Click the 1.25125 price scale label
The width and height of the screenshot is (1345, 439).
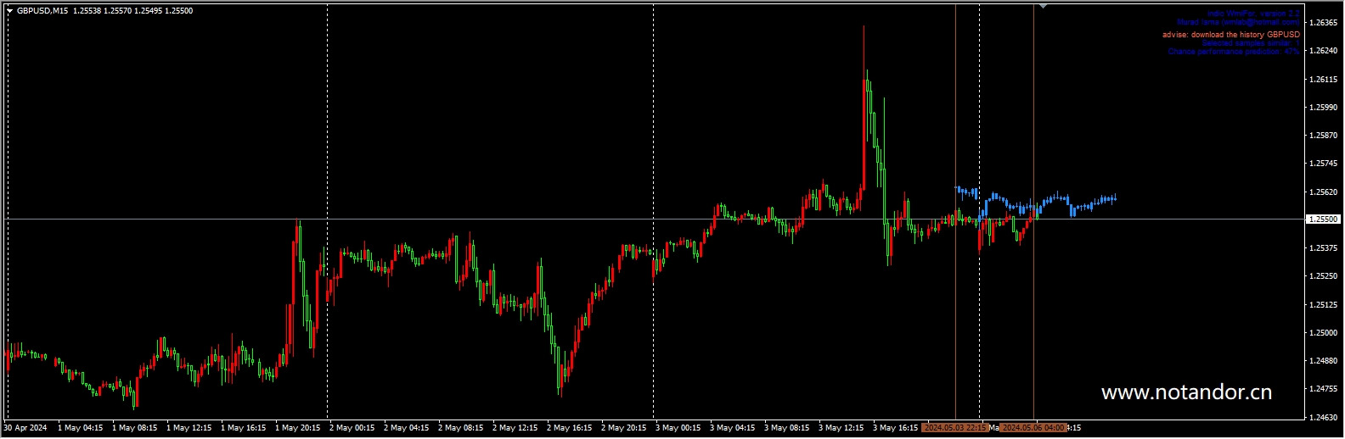pos(1325,305)
